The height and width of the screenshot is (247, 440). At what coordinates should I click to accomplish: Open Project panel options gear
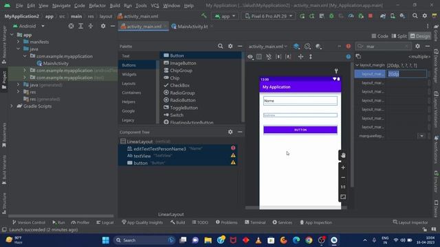coord(103,26)
